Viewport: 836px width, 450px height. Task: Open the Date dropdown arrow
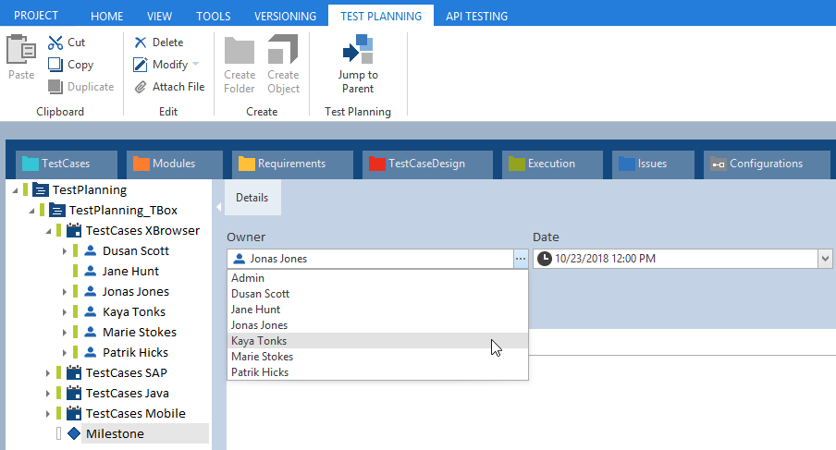[825, 259]
